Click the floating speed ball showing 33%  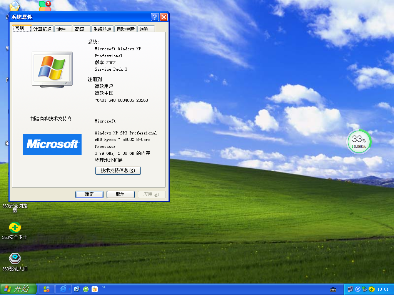359,141
